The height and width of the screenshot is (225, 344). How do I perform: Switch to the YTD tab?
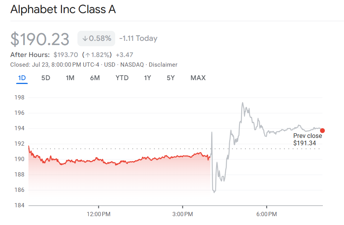(122, 78)
